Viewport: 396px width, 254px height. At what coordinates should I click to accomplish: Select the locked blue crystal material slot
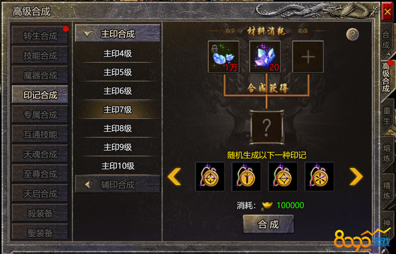pos(223,57)
